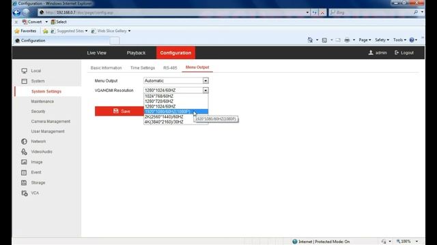The width and height of the screenshot is (437, 245).
Task: Open System Settings in sidebar
Action: (46, 91)
